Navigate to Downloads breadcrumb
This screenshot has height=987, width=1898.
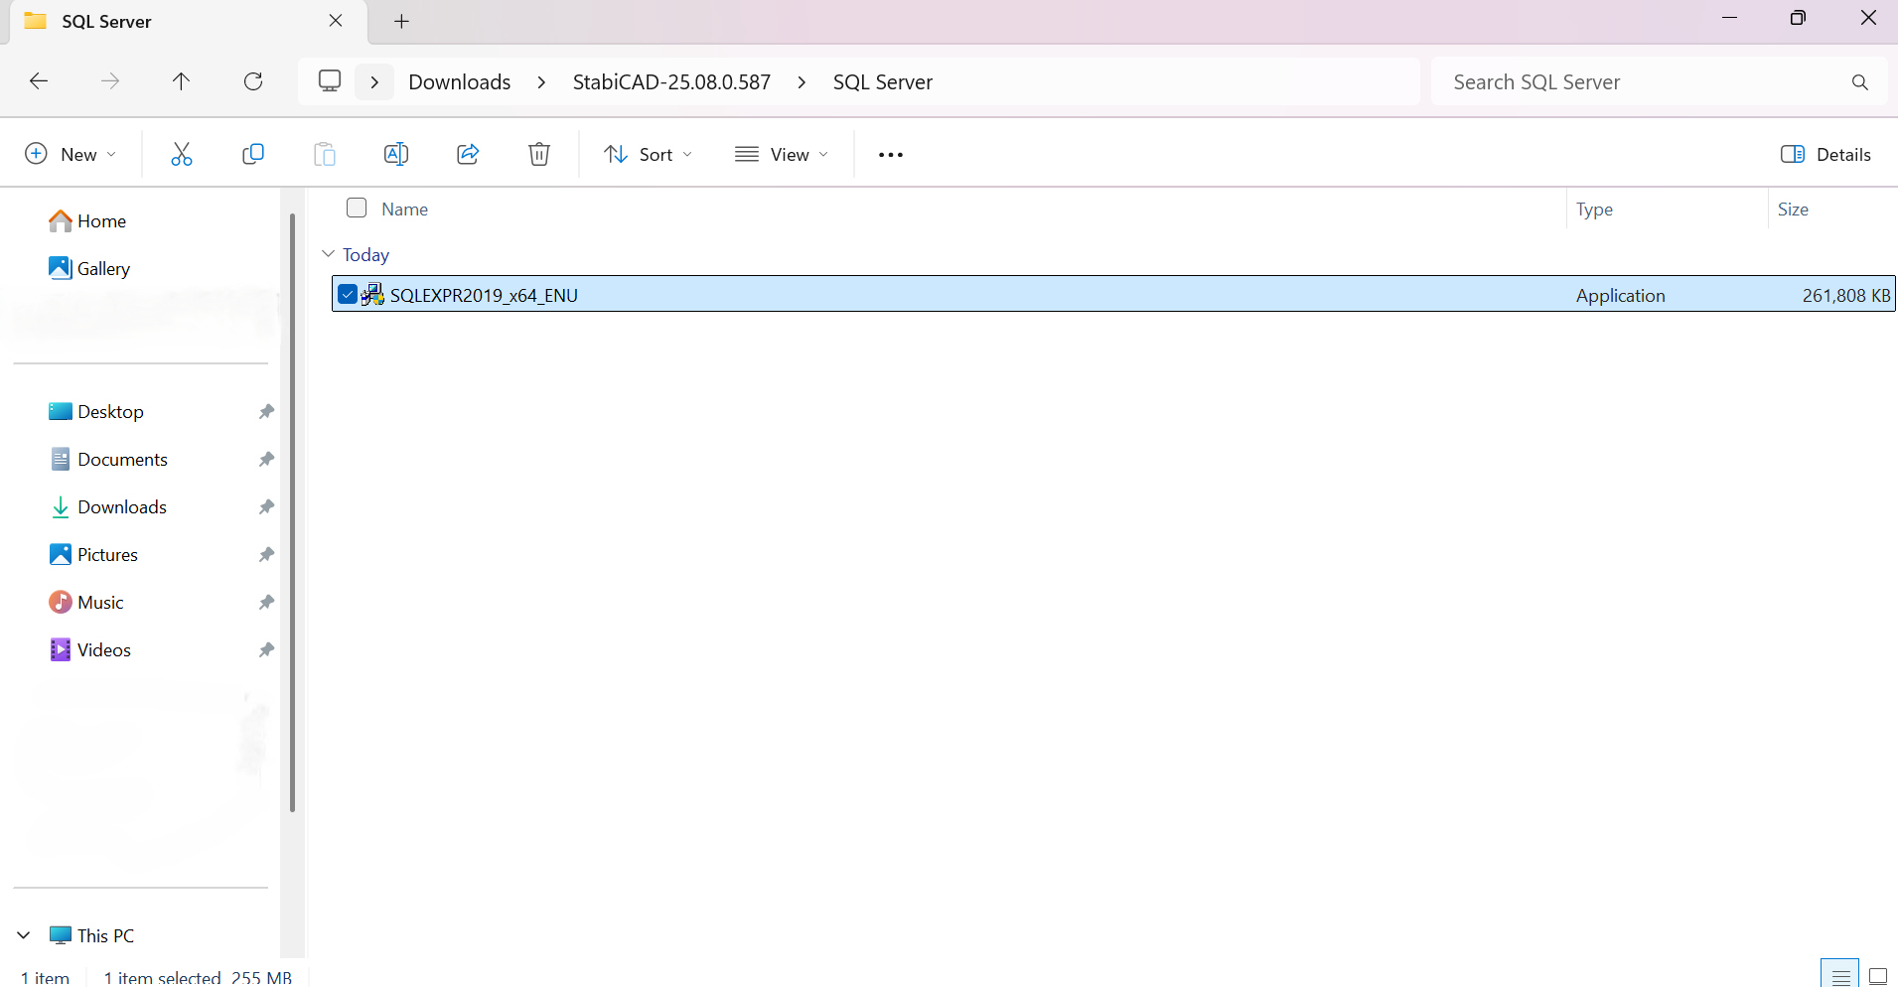(460, 82)
